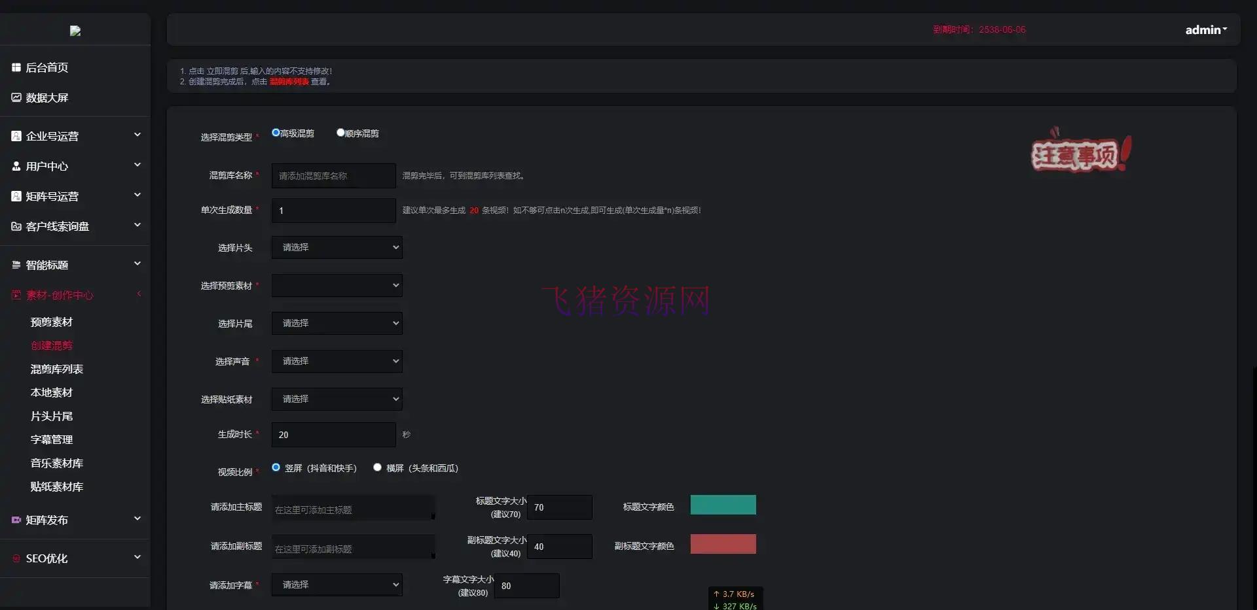
Task: Select the 数据大屏 dashboard icon
Action: 16,97
